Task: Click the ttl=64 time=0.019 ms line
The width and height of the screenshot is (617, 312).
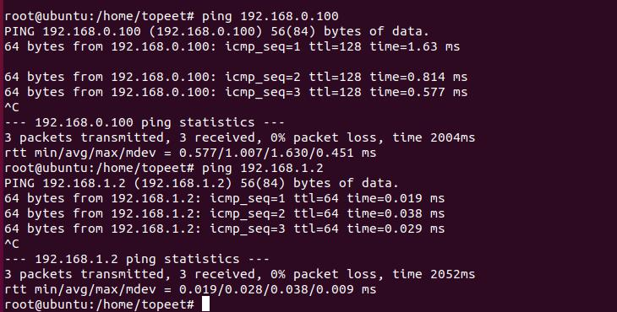Action: 224,198
